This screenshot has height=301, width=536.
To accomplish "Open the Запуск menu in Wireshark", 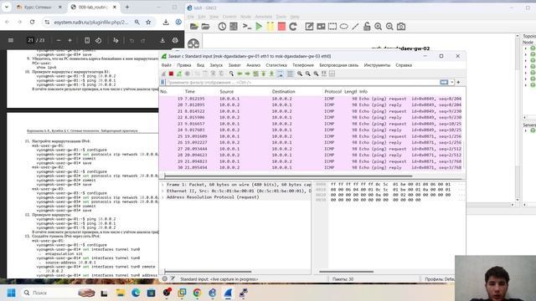I will pos(216,65).
